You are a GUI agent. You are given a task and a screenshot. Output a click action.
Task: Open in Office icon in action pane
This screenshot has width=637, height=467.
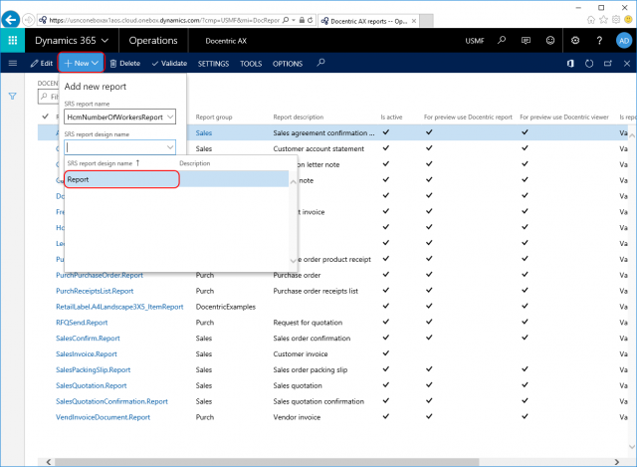click(570, 64)
